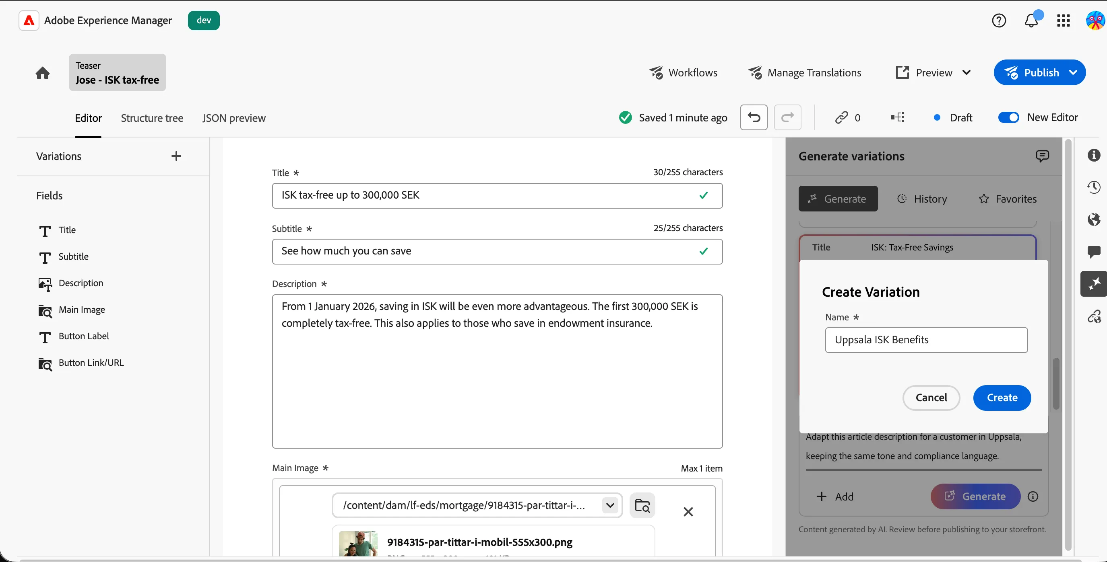Add a new variation with plus icon
Image resolution: width=1107 pixels, height=562 pixels.
point(176,156)
